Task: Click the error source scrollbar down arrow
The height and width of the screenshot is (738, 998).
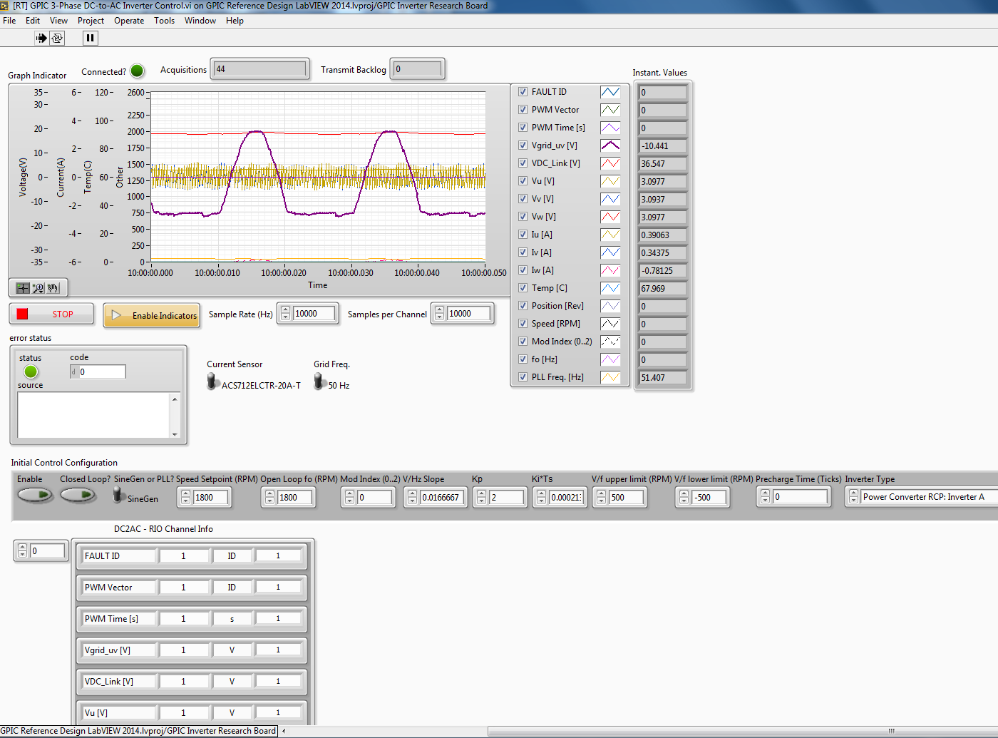Action: point(175,434)
